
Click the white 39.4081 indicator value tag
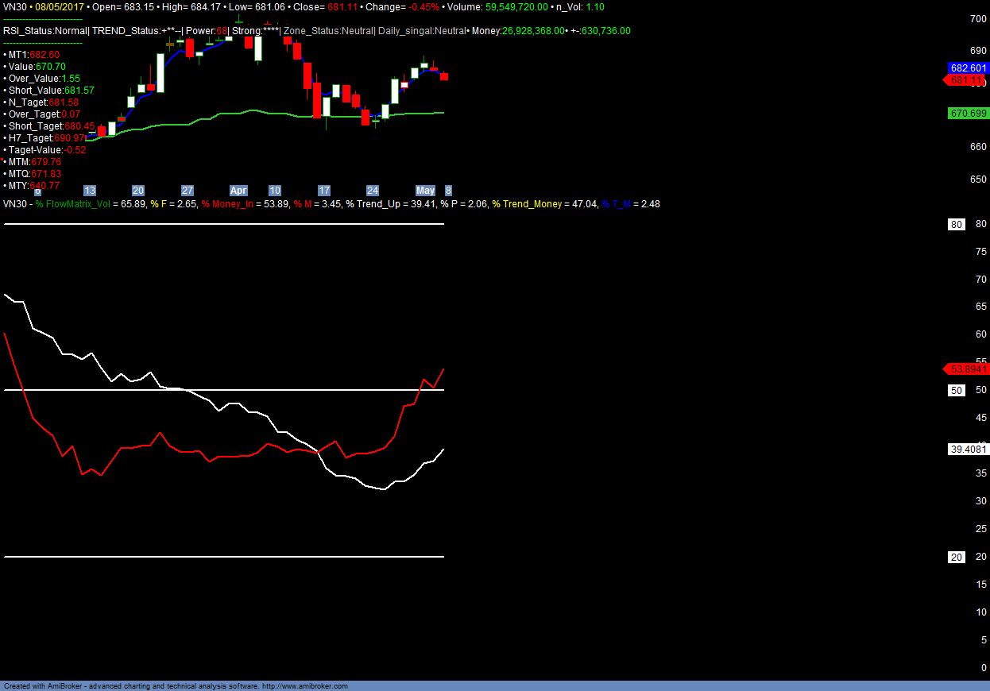pyautogui.click(x=968, y=450)
